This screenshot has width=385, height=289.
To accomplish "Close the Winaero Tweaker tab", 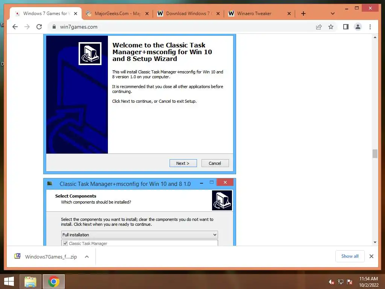I will pyautogui.click(x=289, y=14).
